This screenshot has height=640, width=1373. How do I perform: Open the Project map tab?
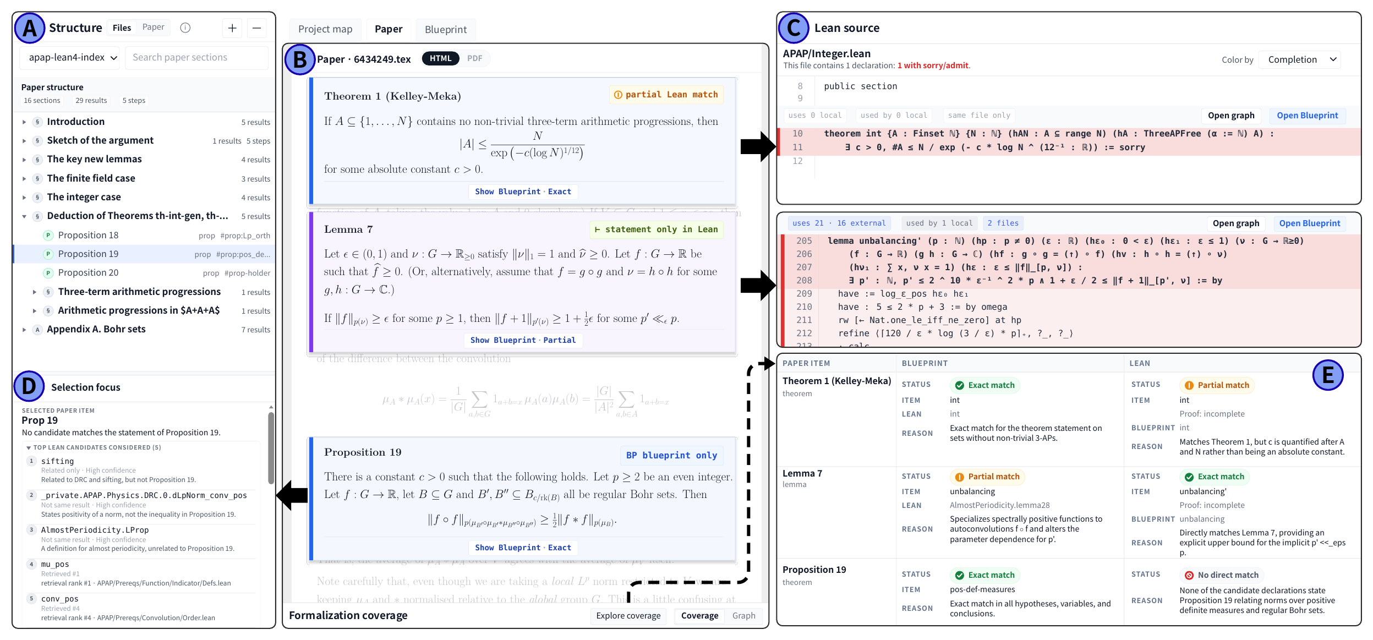point(325,29)
